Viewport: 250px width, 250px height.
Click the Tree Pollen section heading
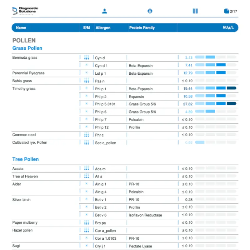tap(26, 159)
